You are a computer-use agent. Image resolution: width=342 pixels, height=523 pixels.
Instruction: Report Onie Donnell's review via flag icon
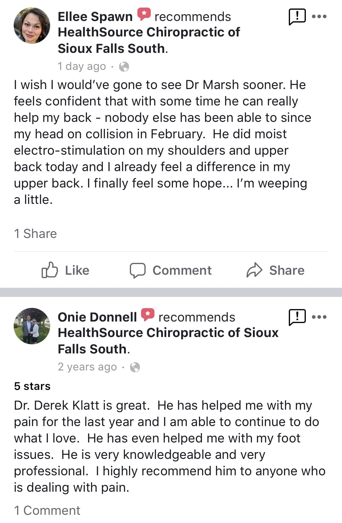click(297, 317)
